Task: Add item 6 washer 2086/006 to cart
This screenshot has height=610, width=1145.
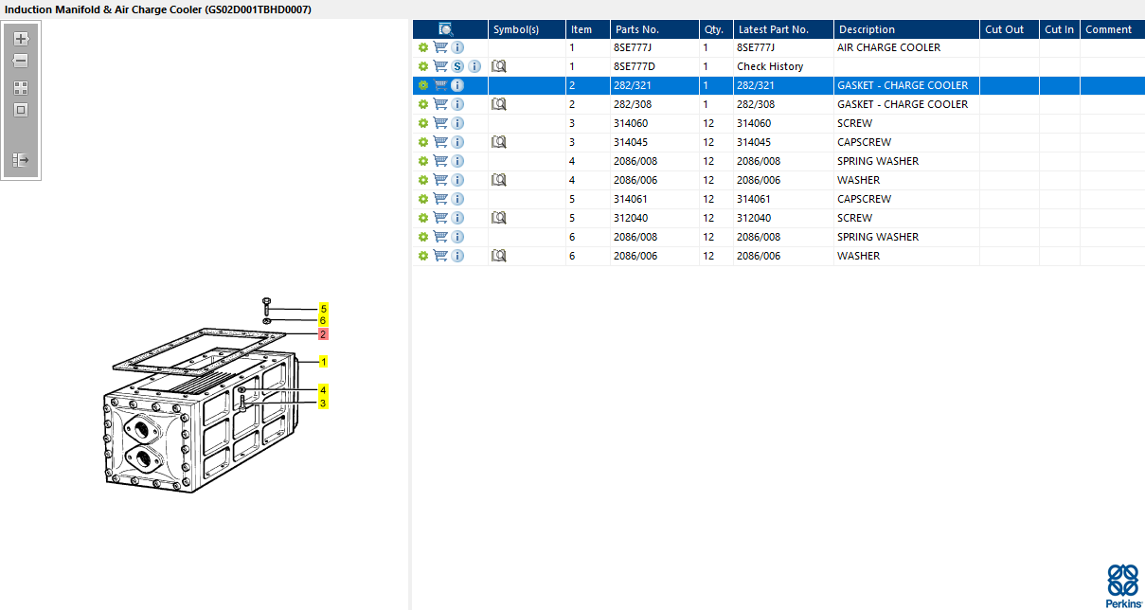Action: click(440, 256)
